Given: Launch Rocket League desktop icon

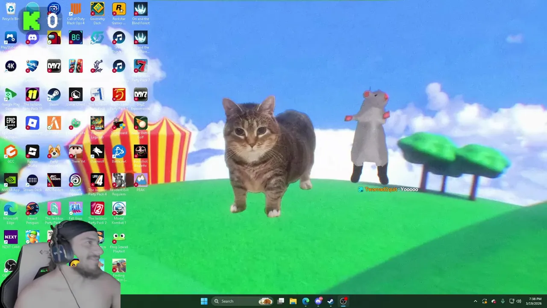Looking at the screenshot, I should (x=32, y=66).
